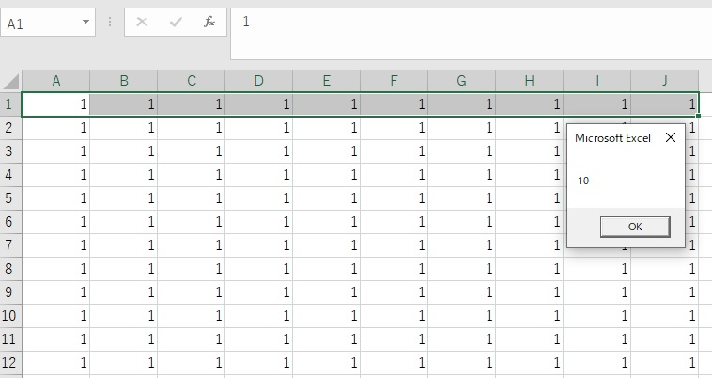712x378 pixels.
Task: Click cell C4
Action: 192,174
